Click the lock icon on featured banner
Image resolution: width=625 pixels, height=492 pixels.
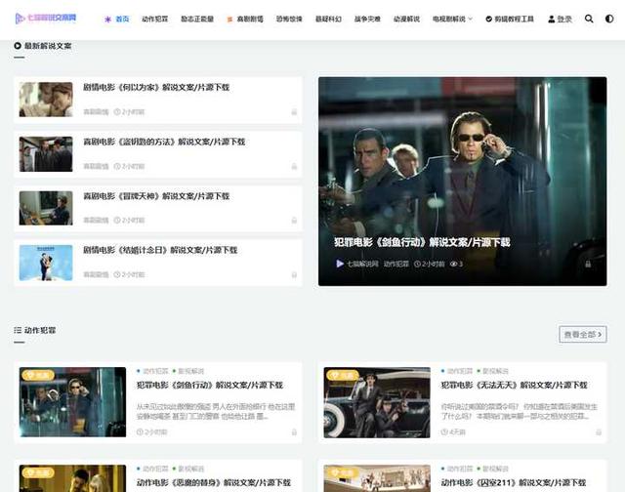tap(587, 264)
